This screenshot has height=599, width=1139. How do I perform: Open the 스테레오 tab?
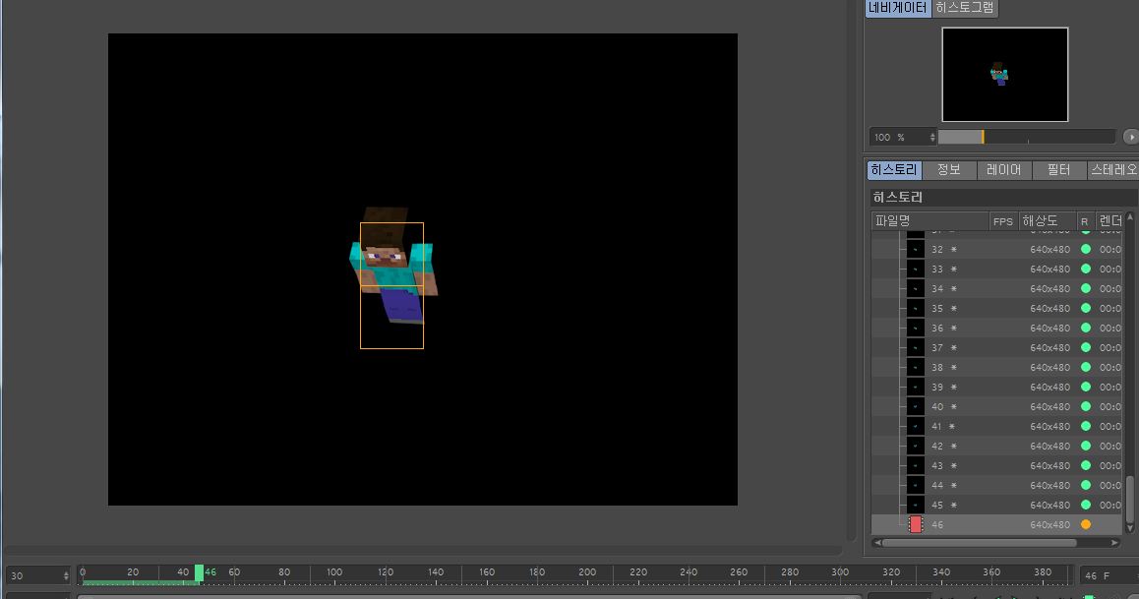1113,170
